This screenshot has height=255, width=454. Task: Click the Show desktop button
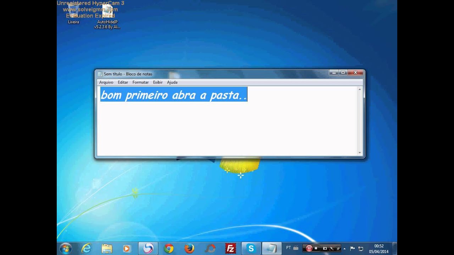pyautogui.click(x=395, y=249)
